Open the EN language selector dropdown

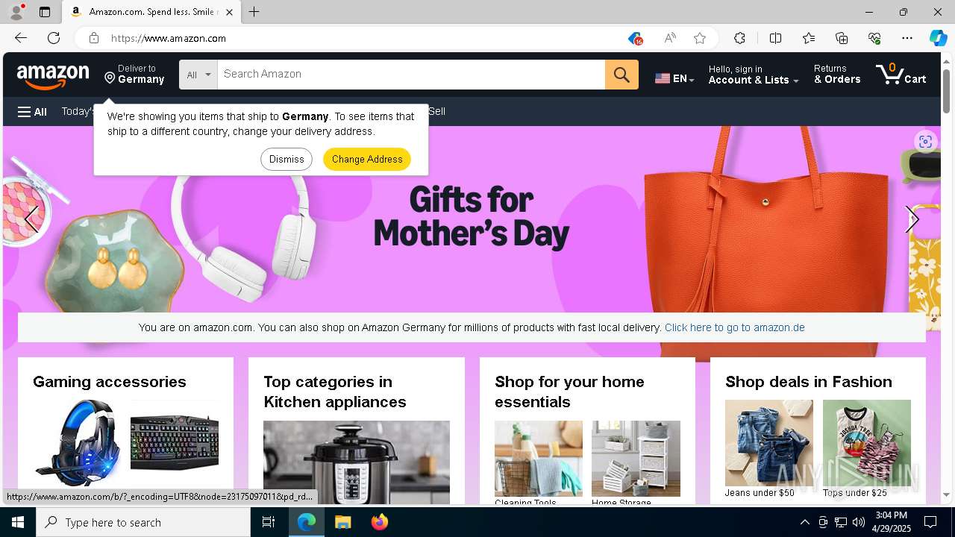click(x=674, y=78)
